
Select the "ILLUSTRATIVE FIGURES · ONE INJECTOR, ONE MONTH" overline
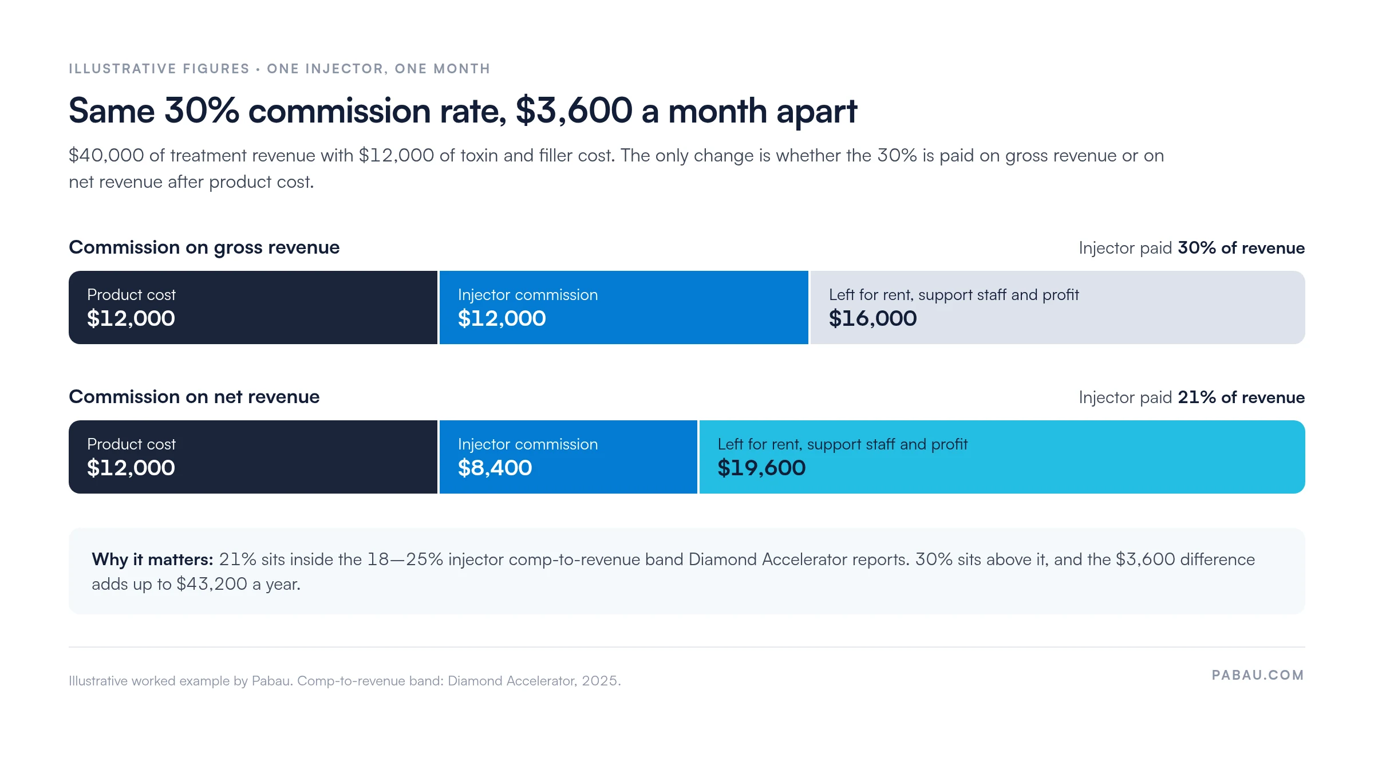coord(279,69)
